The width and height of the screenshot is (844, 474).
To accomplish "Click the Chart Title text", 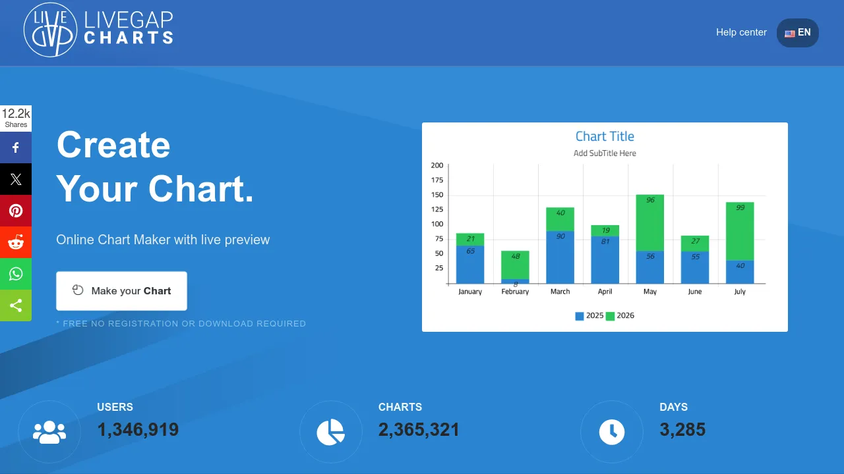I will click(x=605, y=136).
